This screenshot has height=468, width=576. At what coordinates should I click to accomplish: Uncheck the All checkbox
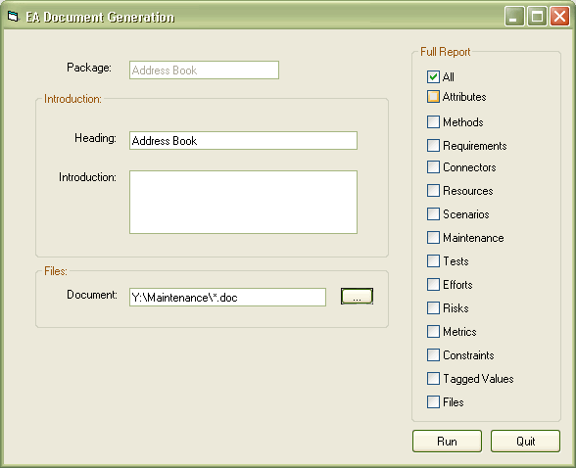click(x=433, y=76)
